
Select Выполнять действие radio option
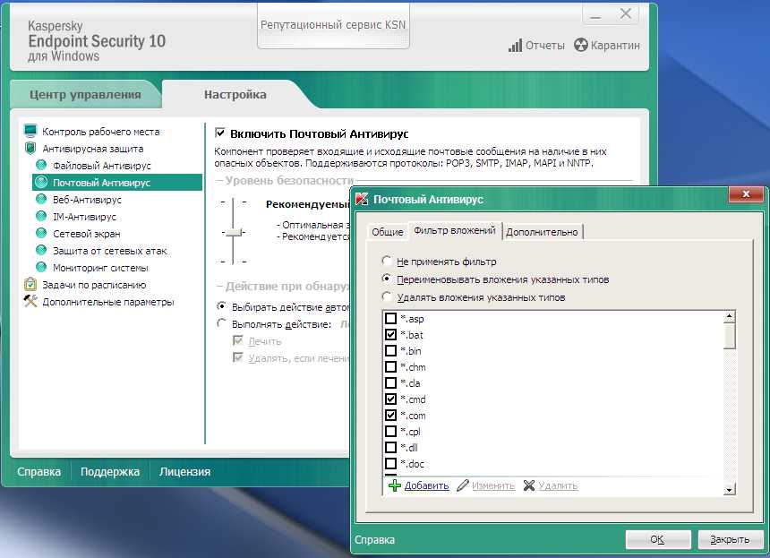[x=222, y=323]
